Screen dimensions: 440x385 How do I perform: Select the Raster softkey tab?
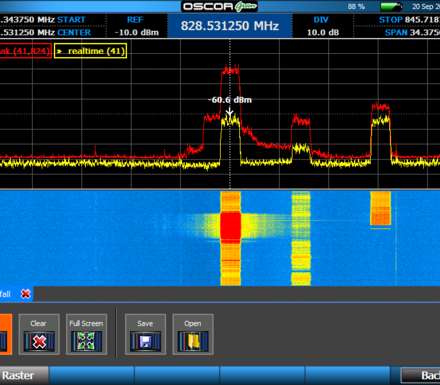tap(22, 376)
